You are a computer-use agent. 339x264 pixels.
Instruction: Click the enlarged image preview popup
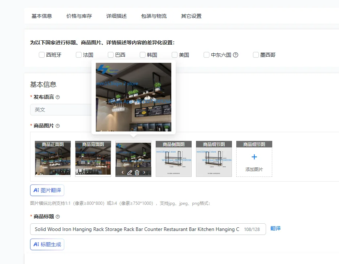coord(134,97)
